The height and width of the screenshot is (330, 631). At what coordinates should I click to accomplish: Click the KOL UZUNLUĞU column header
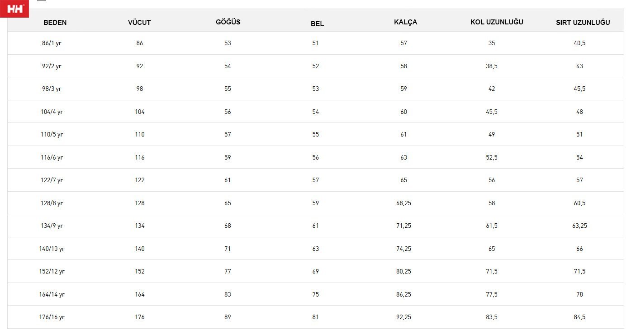(497, 22)
